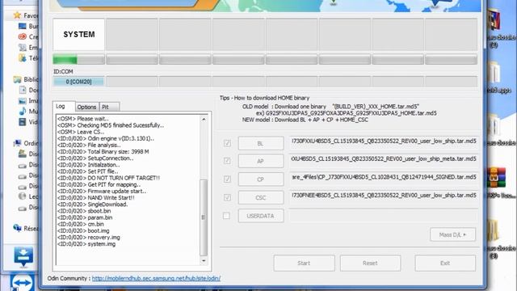Open Bureau desktop icon in Explorer sidebar
517x291 pixels.
click(x=23, y=26)
